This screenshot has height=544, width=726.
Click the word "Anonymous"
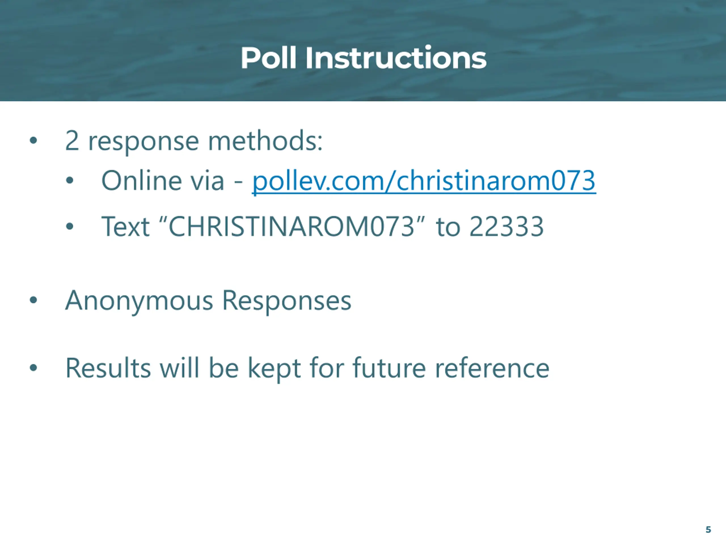pyautogui.click(x=139, y=300)
